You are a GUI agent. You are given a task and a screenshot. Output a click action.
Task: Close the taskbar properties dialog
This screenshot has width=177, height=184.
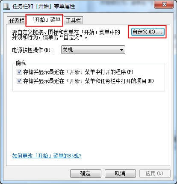click(164, 5)
